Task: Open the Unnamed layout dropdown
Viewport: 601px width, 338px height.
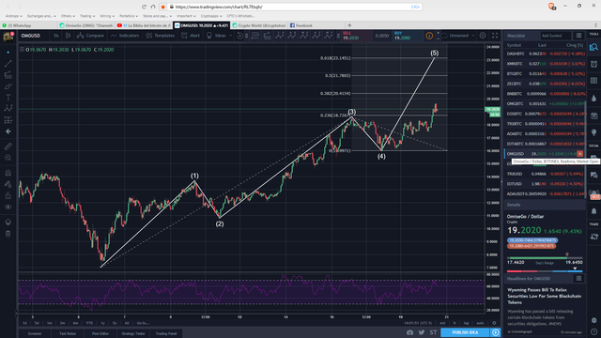Action: click(x=458, y=36)
